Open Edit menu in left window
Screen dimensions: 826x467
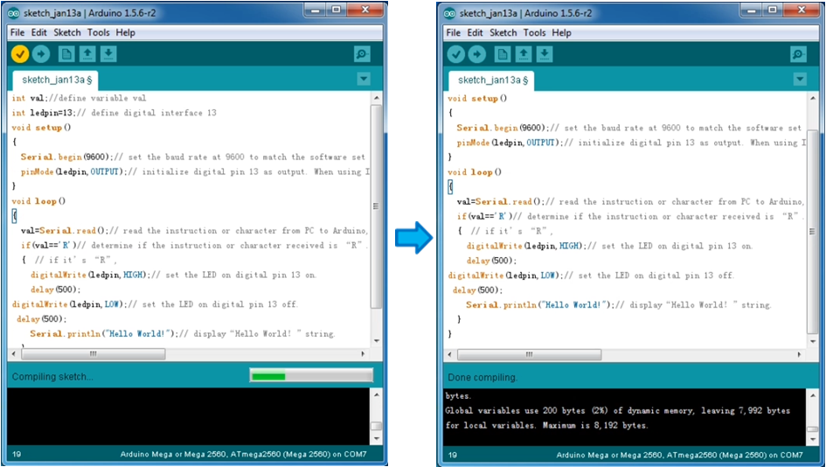tap(38, 32)
